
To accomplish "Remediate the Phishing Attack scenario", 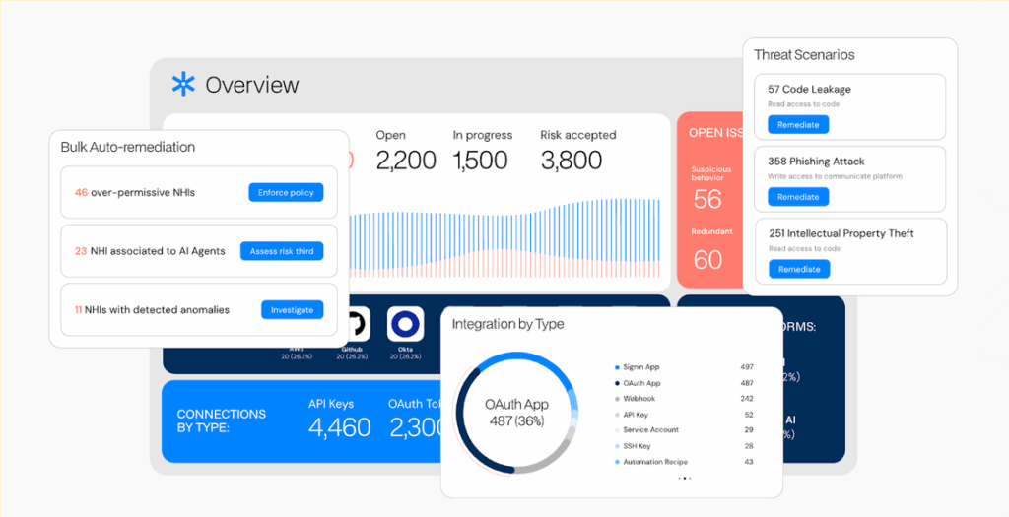I will (798, 197).
